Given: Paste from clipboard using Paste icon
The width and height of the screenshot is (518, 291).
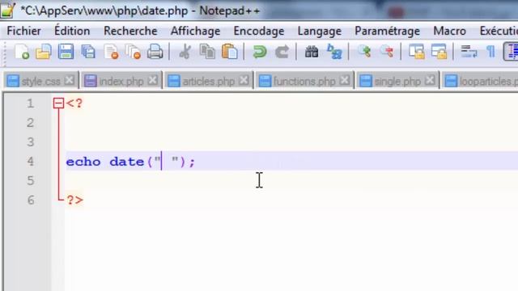Looking at the screenshot, I should pyautogui.click(x=230, y=52).
